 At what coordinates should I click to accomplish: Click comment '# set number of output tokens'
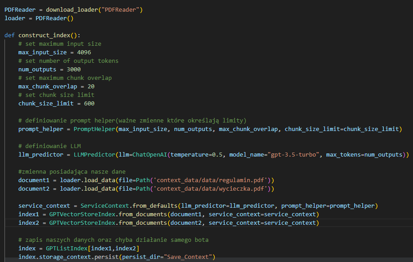click(x=68, y=61)
